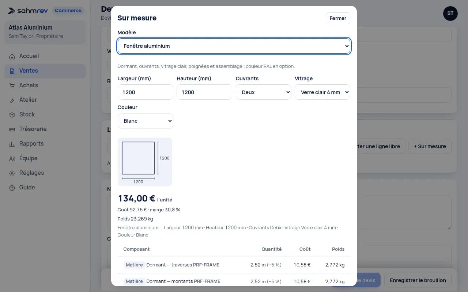Click the Réglages gear icon
The image size is (468, 292).
[12, 173]
